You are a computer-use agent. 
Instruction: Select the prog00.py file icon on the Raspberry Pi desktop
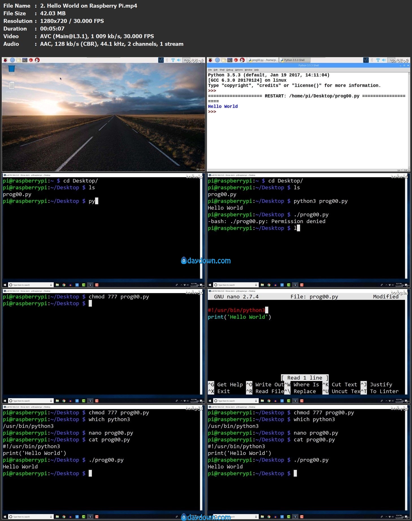(12, 87)
